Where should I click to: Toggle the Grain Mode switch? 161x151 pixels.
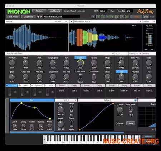coord(80,76)
